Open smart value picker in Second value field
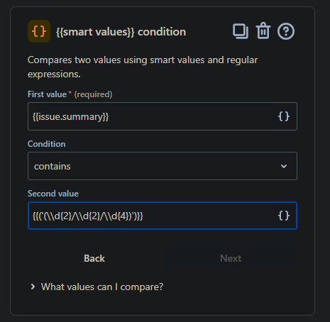 pos(284,216)
